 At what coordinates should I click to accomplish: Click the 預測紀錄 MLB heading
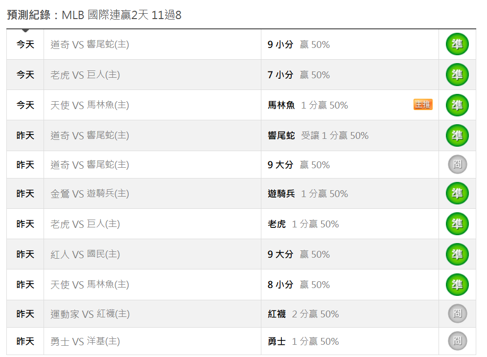coord(94,15)
